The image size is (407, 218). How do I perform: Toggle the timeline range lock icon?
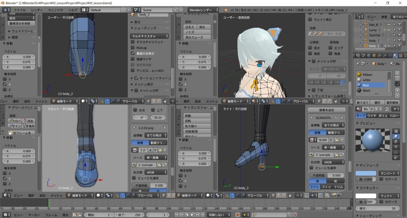(x=80, y=215)
